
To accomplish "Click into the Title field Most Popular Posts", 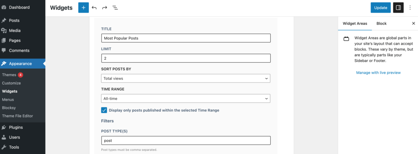I will 186,38.
